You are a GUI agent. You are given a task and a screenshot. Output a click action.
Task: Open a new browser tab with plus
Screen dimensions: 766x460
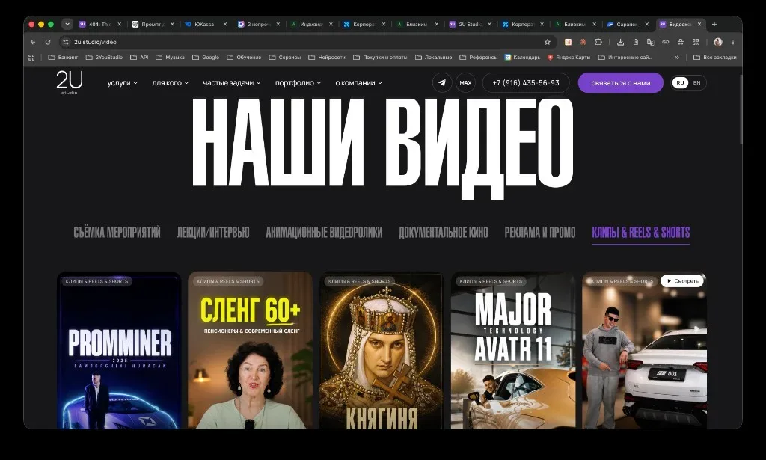pos(714,24)
